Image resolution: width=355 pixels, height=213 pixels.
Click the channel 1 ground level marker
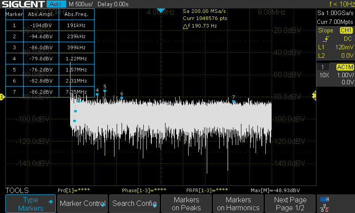2,97
